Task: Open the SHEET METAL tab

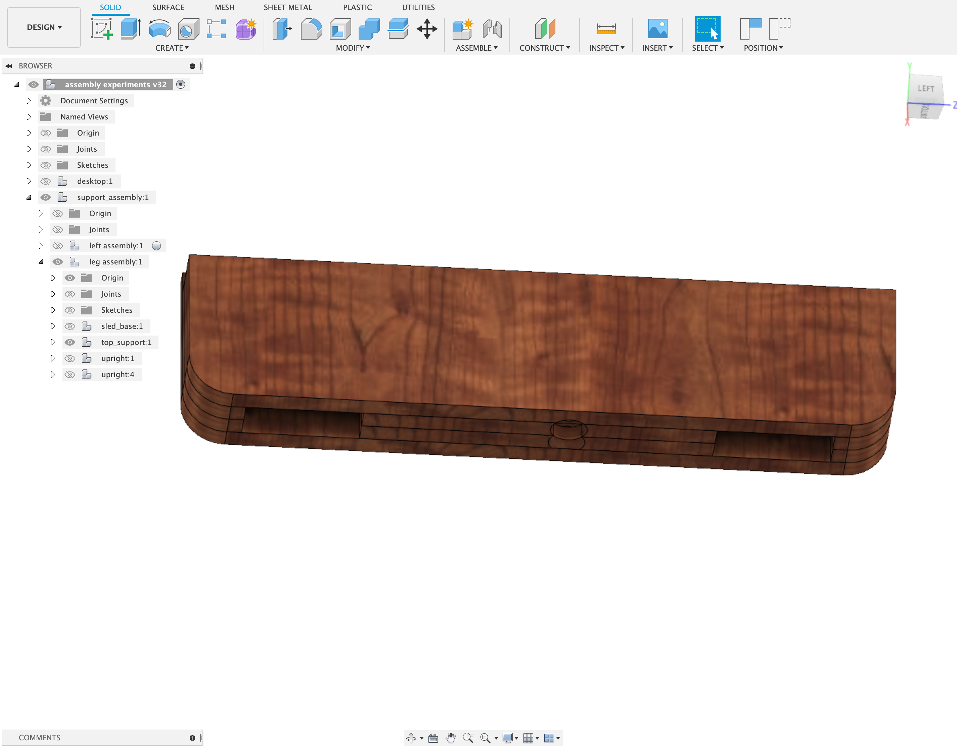Action: pyautogui.click(x=287, y=7)
